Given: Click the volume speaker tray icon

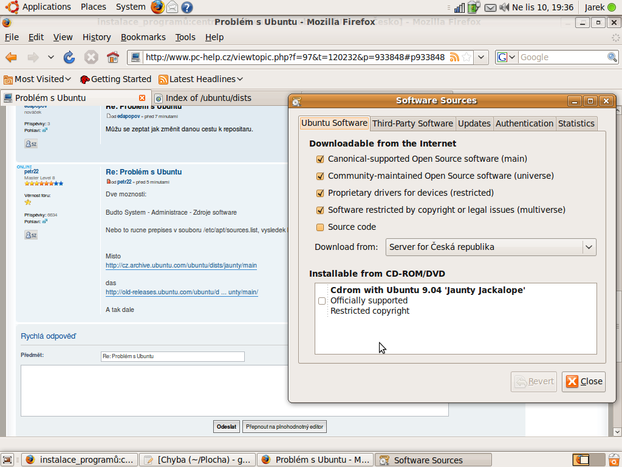Looking at the screenshot, I should [x=504, y=7].
